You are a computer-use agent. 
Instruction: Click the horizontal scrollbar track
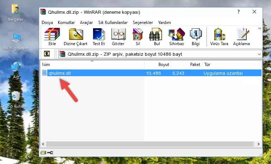pos(151,144)
